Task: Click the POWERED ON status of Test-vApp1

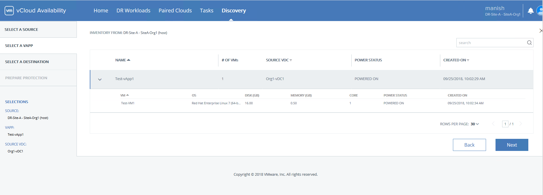Action: click(x=366, y=79)
